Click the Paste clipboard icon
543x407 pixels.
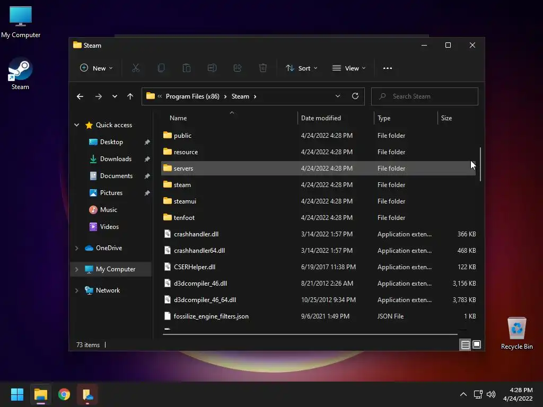[186, 68]
